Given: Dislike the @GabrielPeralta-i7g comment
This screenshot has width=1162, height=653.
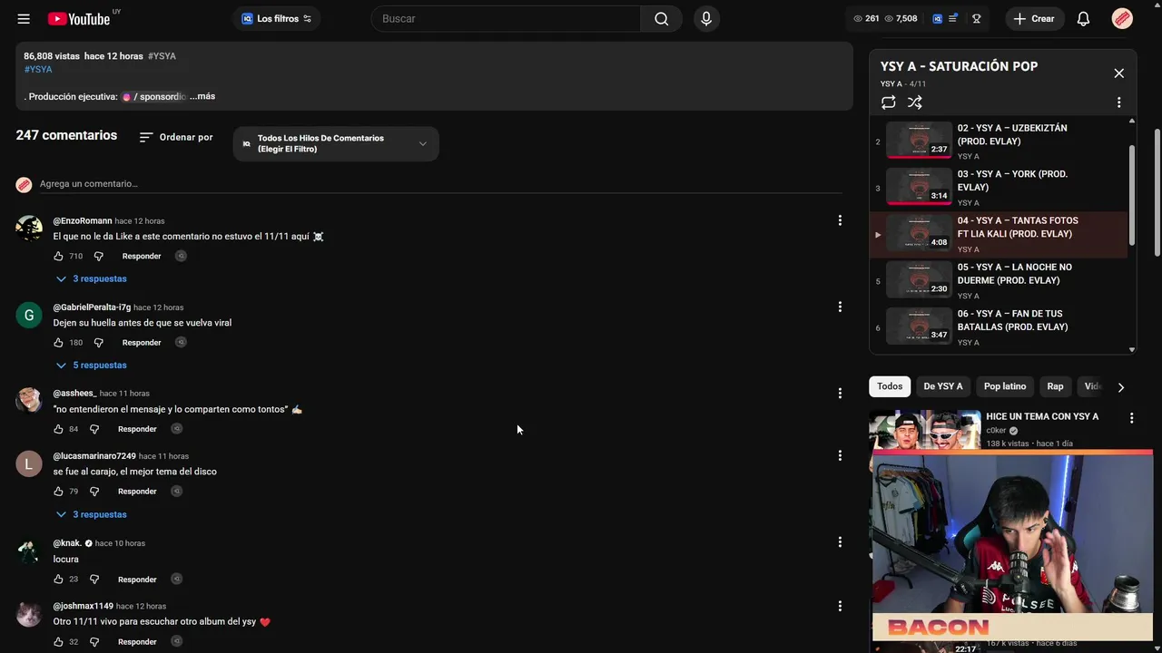Looking at the screenshot, I should [x=99, y=343].
